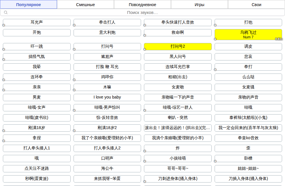Play the 意大利炮 sound
Screen dimensions: 285x186
107,33
